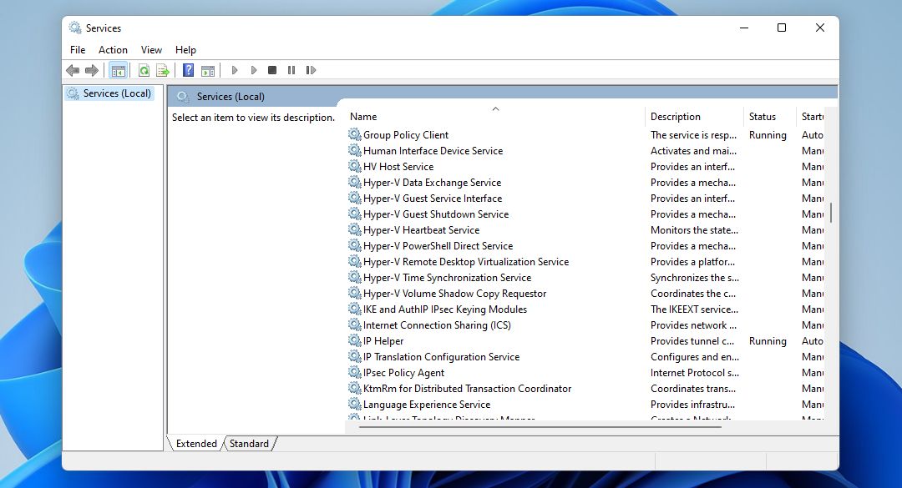Select Services (Local) in console tree
Screen dimensions: 902x488
pos(109,93)
